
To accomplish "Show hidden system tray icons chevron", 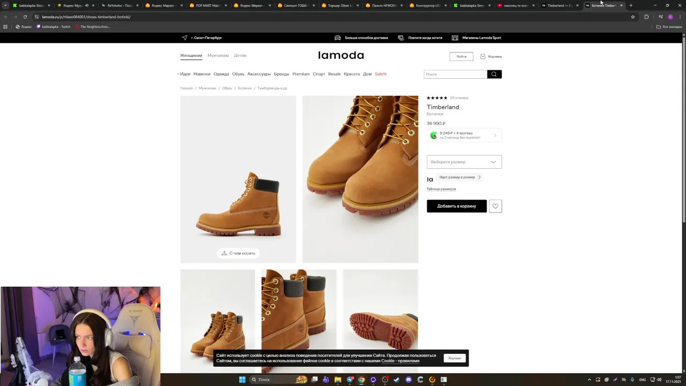I will (x=590, y=380).
